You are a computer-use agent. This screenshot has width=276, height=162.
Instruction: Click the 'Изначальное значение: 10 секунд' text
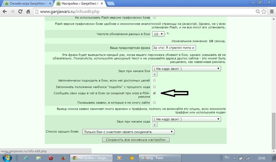point(198,41)
